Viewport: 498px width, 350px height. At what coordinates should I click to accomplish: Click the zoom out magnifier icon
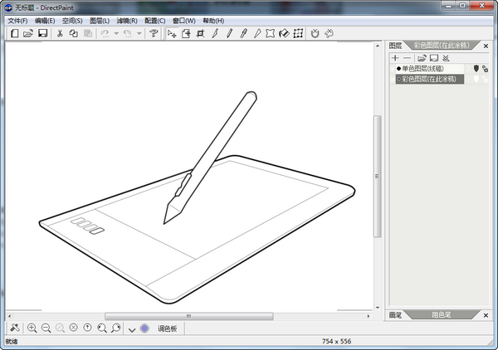point(46,328)
